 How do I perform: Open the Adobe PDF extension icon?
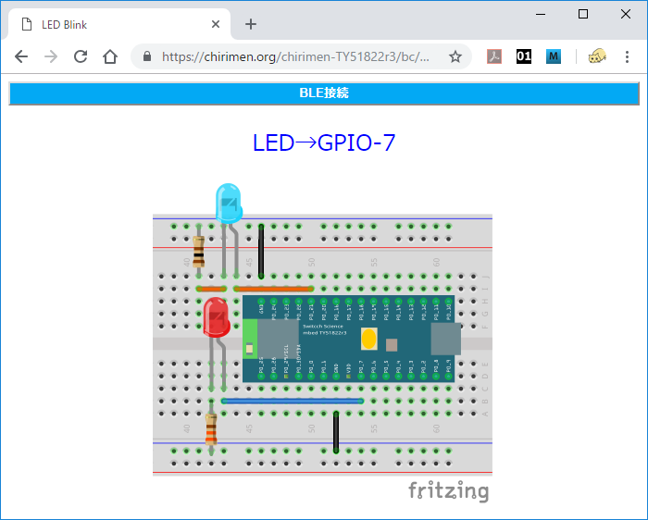tap(495, 56)
